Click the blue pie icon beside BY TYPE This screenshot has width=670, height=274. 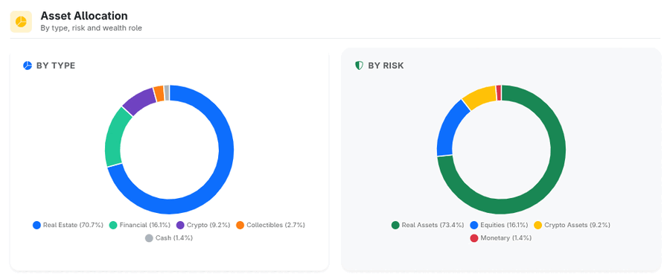tap(28, 66)
